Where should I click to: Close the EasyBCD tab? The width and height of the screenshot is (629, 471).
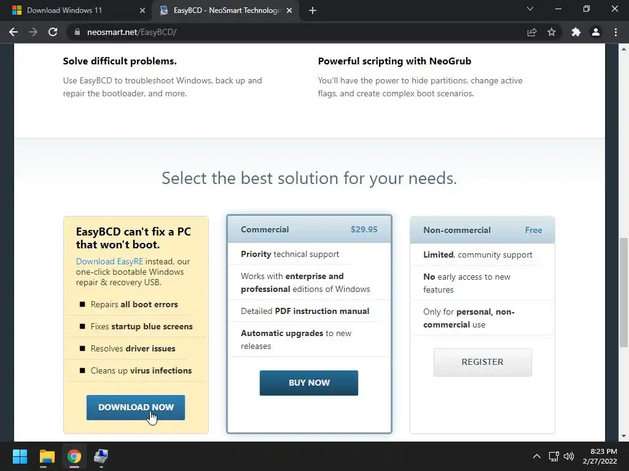(289, 10)
